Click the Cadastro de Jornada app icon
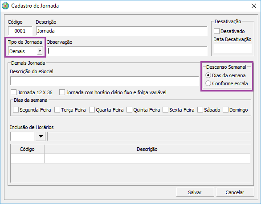The height and width of the screenshot is (204, 261). coord(5,6)
